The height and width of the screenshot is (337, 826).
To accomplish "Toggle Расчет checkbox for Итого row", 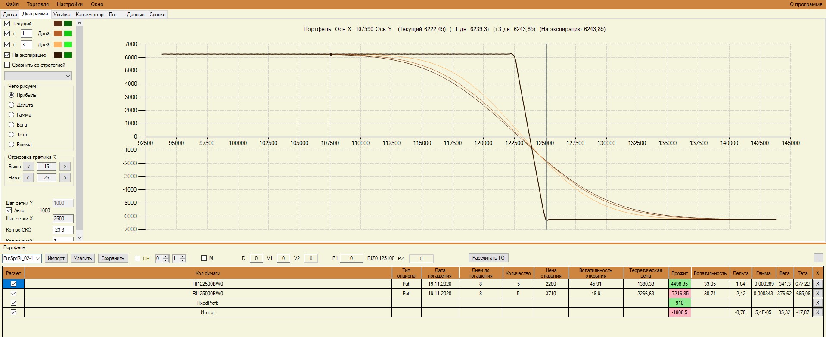I will (x=14, y=312).
